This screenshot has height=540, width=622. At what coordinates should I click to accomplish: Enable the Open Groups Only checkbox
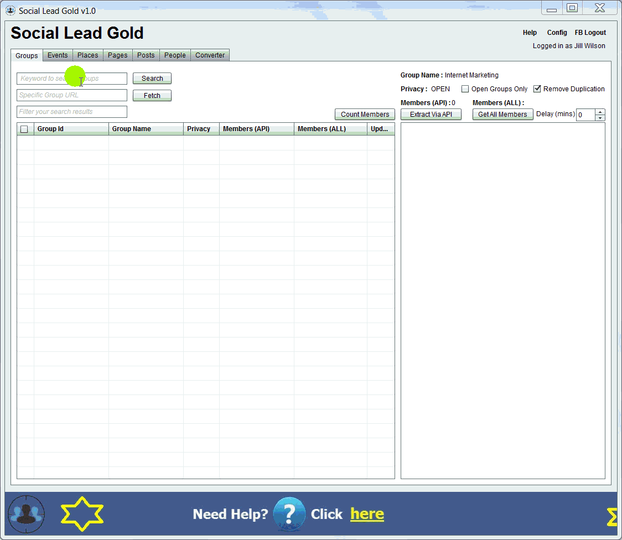(x=465, y=89)
